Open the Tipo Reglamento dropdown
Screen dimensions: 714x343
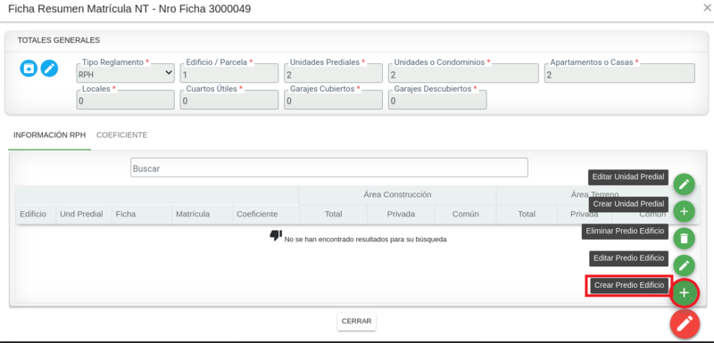tap(125, 73)
